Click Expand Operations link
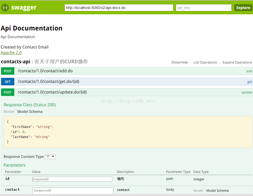Viewport: 253px width, 196px height. (237, 63)
